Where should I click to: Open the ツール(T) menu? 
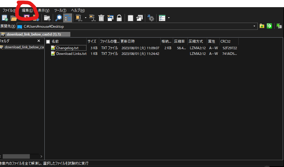(x=60, y=10)
